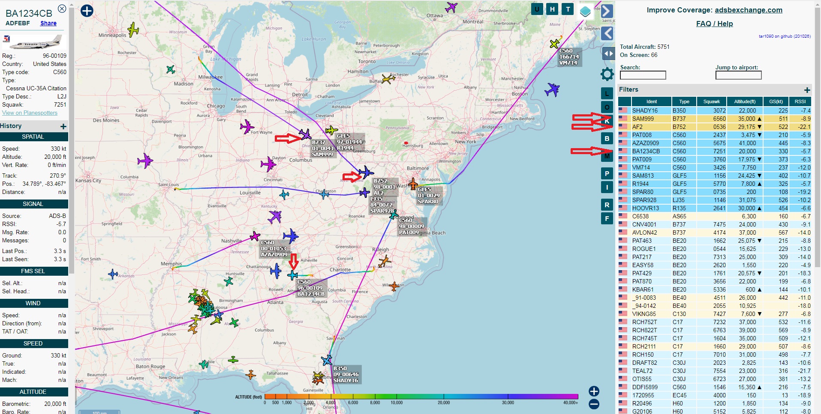Select the magenta aircraft icon near Dayton
Screen dimensions: 821x414
pyautogui.click(x=268, y=164)
